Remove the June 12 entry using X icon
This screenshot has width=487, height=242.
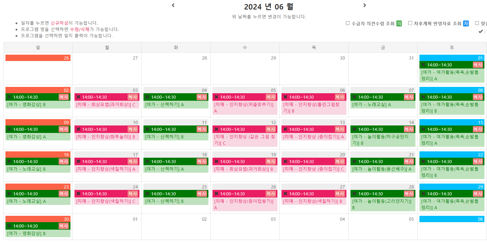[x=216, y=129]
